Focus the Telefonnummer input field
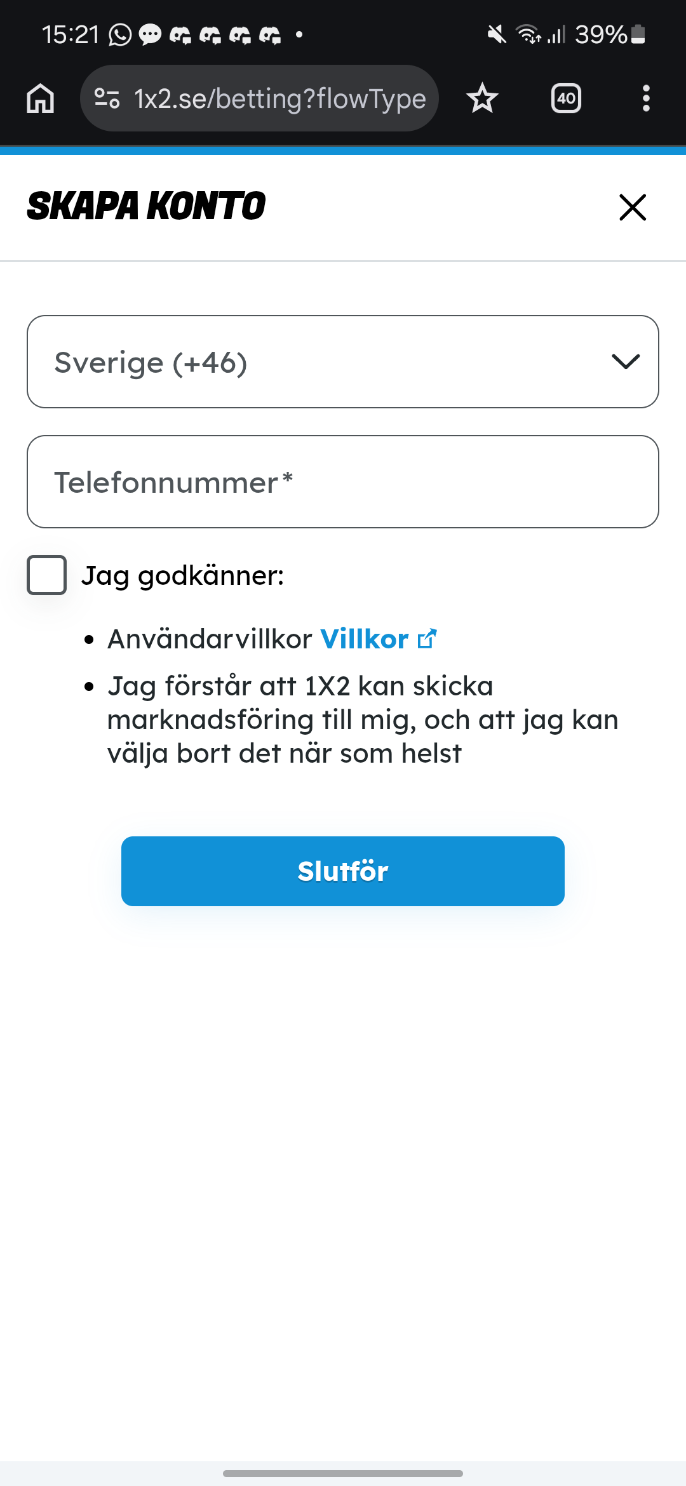686x1486 pixels. pyautogui.click(x=343, y=482)
